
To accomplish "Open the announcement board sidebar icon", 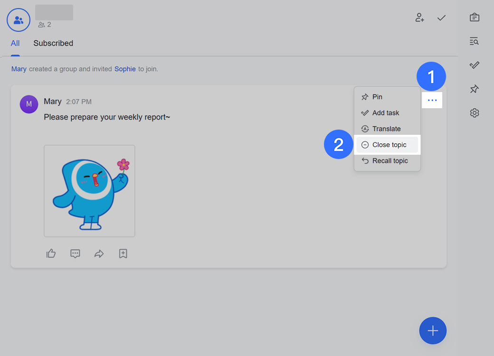I will point(474,18).
